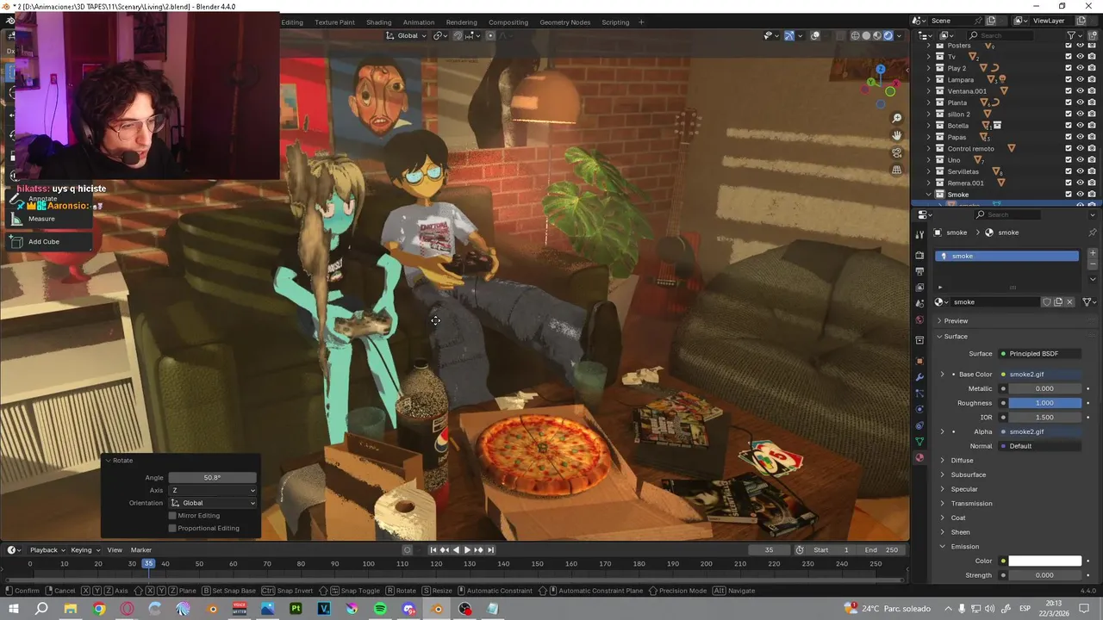Open Chrome from the taskbar
1103x620 pixels.
(99, 609)
